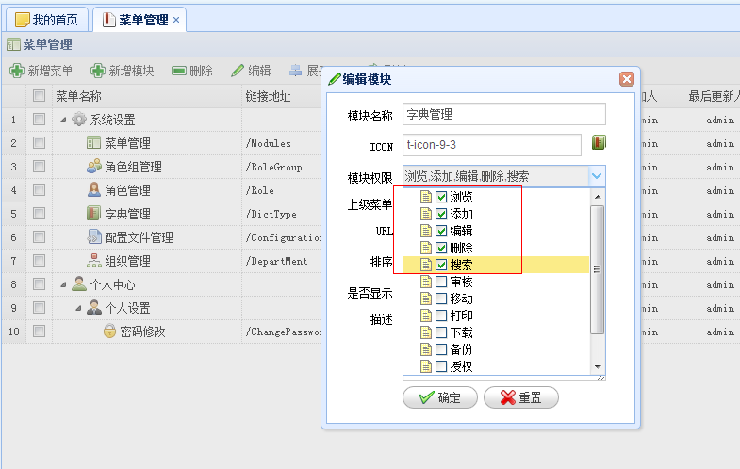Click the /DictType link cell
This screenshot has width=740, height=469.
coord(271,214)
